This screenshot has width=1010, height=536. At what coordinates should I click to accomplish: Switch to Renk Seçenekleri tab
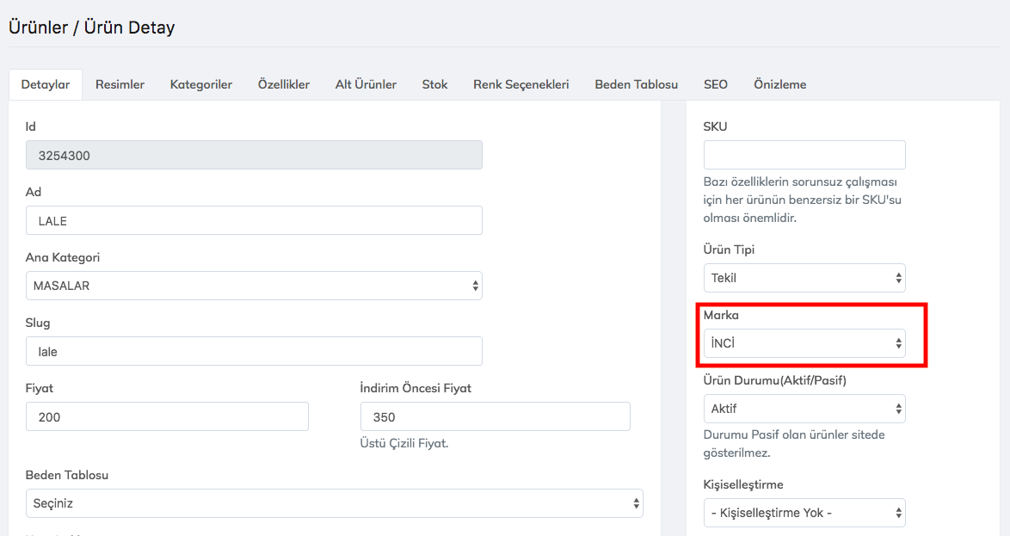click(x=520, y=84)
